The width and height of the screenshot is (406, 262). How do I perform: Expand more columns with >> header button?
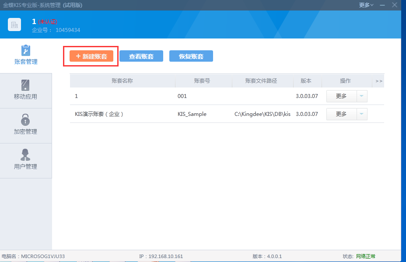379,81
